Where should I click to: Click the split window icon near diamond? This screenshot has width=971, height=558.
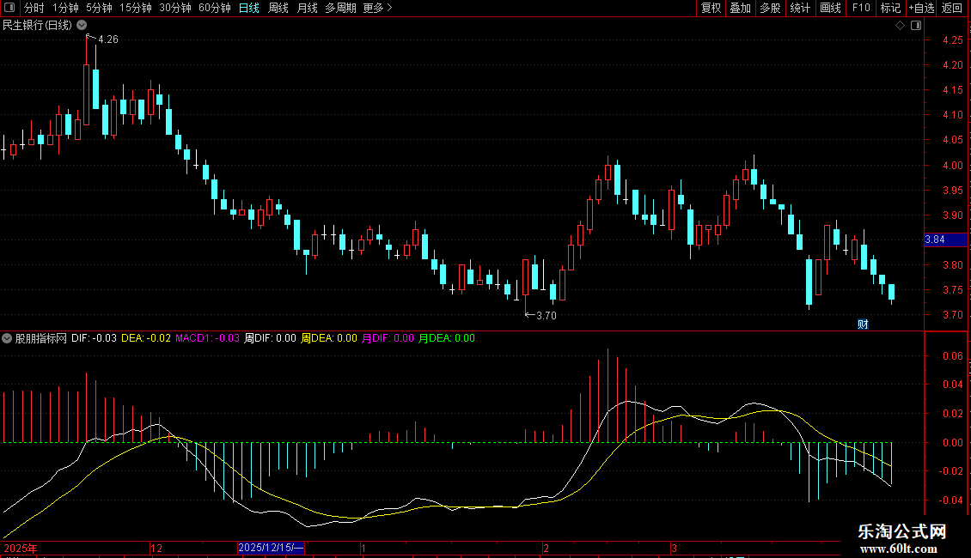click(916, 26)
